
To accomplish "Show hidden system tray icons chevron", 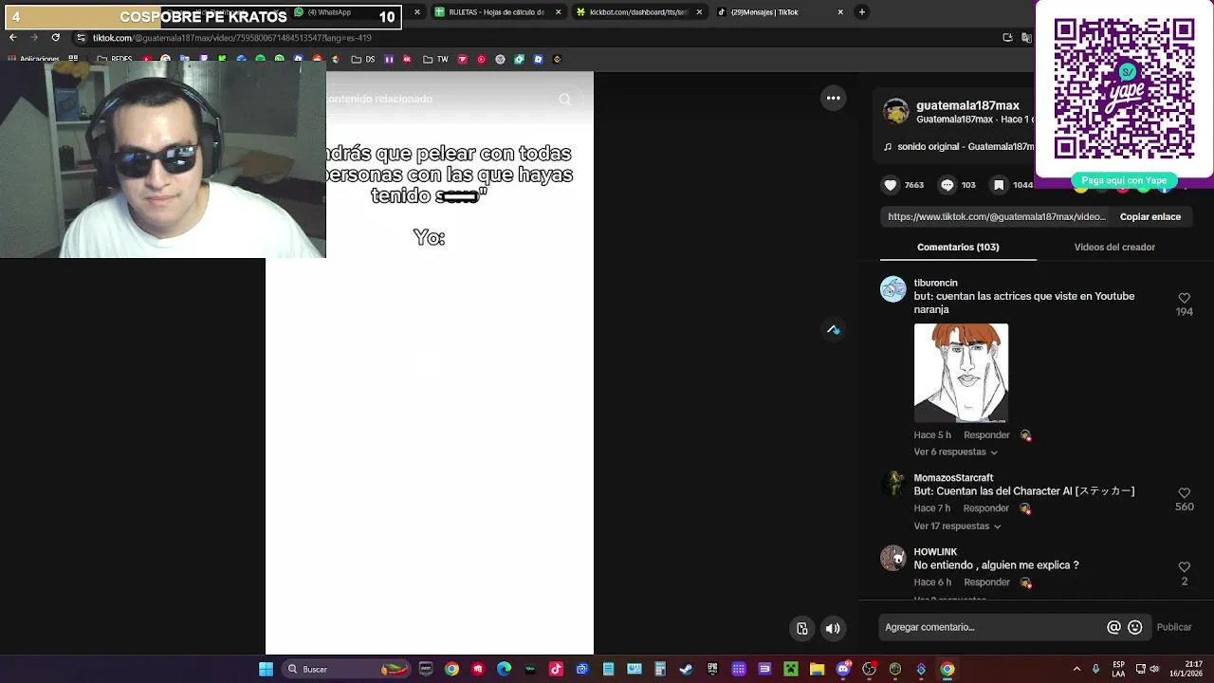I will pyautogui.click(x=1076, y=670).
